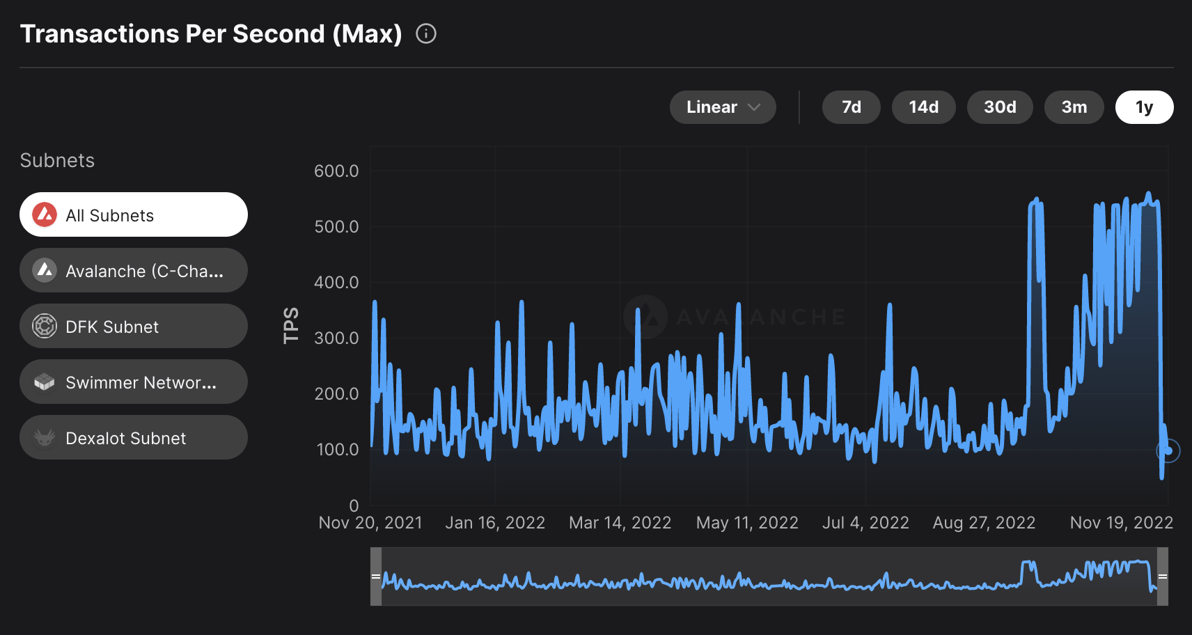This screenshot has height=635, width=1192.
Task: Select the 1y time range
Action: pyautogui.click(x=1144, y=107)
